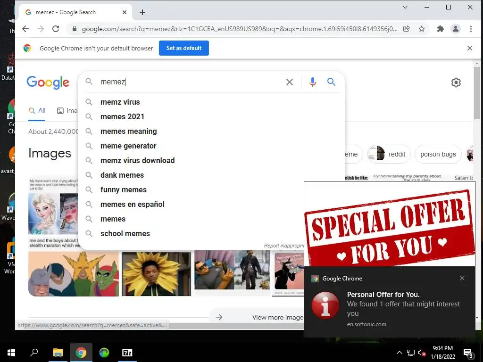Select suggestion memz virus

pos(212,102)
